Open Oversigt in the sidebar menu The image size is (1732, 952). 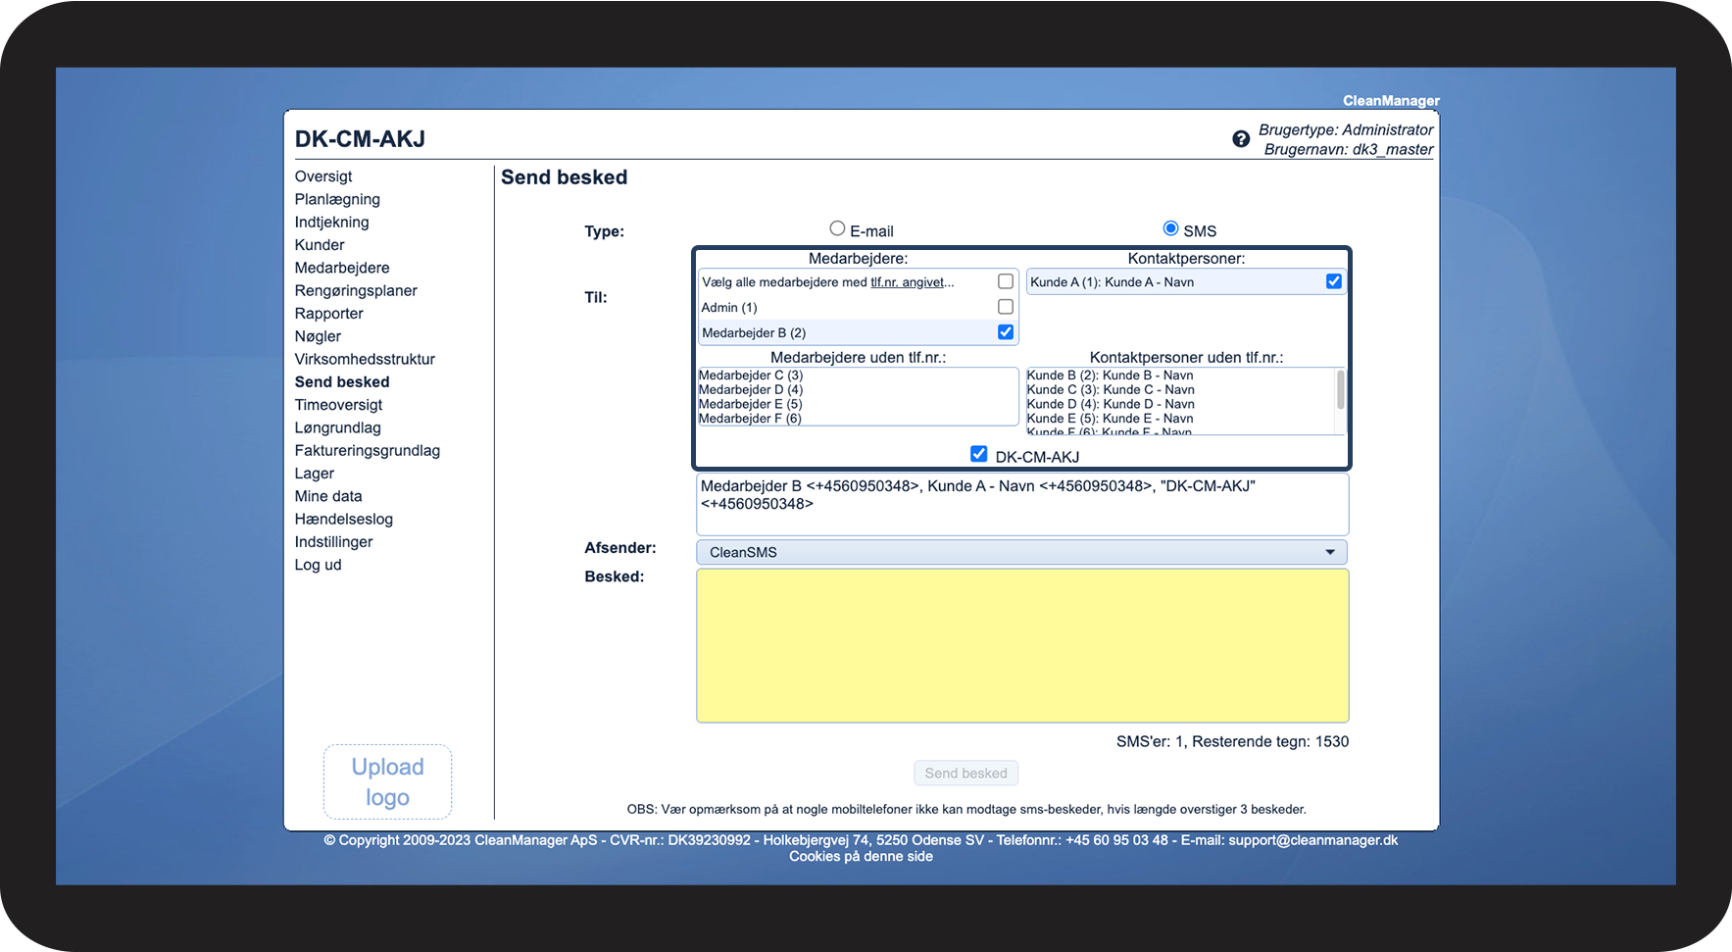pos(323,176)
